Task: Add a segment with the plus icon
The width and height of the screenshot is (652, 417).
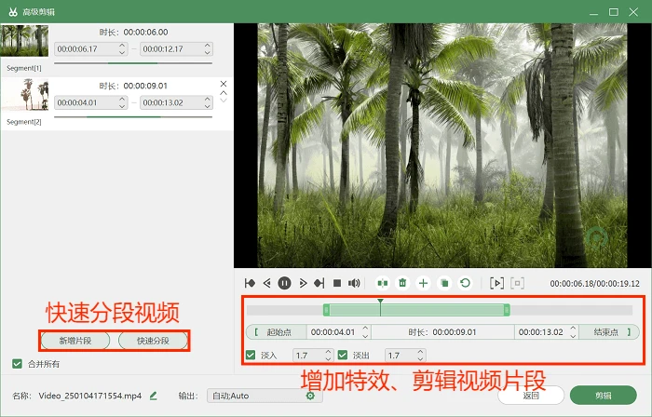Action: pos(423,283)
